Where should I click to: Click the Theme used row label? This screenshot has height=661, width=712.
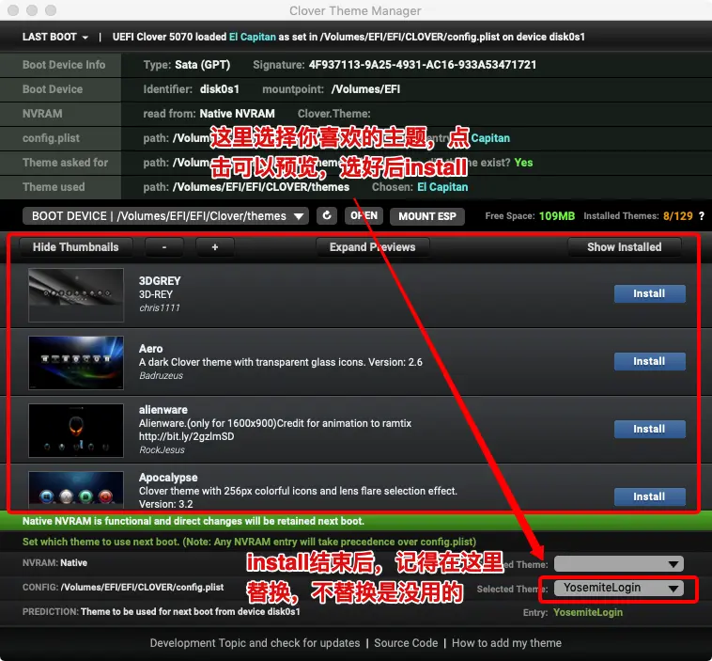(x=54, y=187)
